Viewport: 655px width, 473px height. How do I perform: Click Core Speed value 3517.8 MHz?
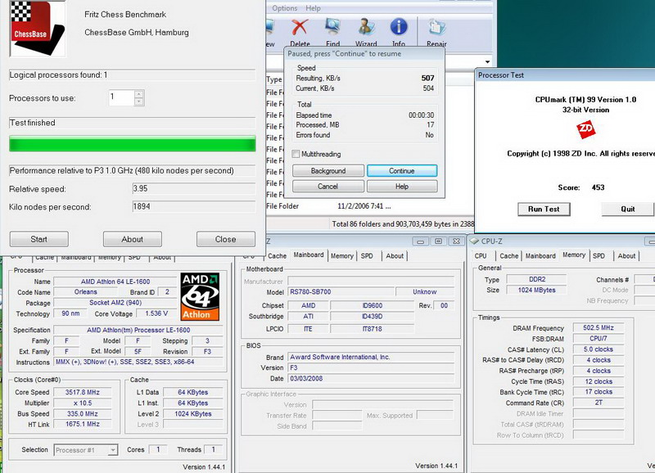[83, 393]
